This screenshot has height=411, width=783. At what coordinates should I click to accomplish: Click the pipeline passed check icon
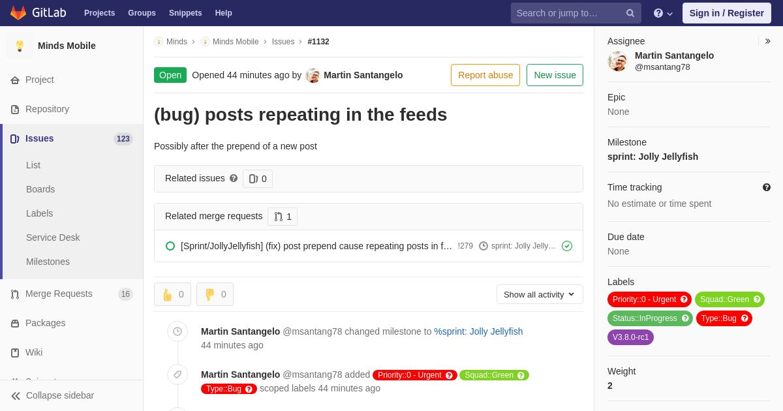click(x=567, y=246)
